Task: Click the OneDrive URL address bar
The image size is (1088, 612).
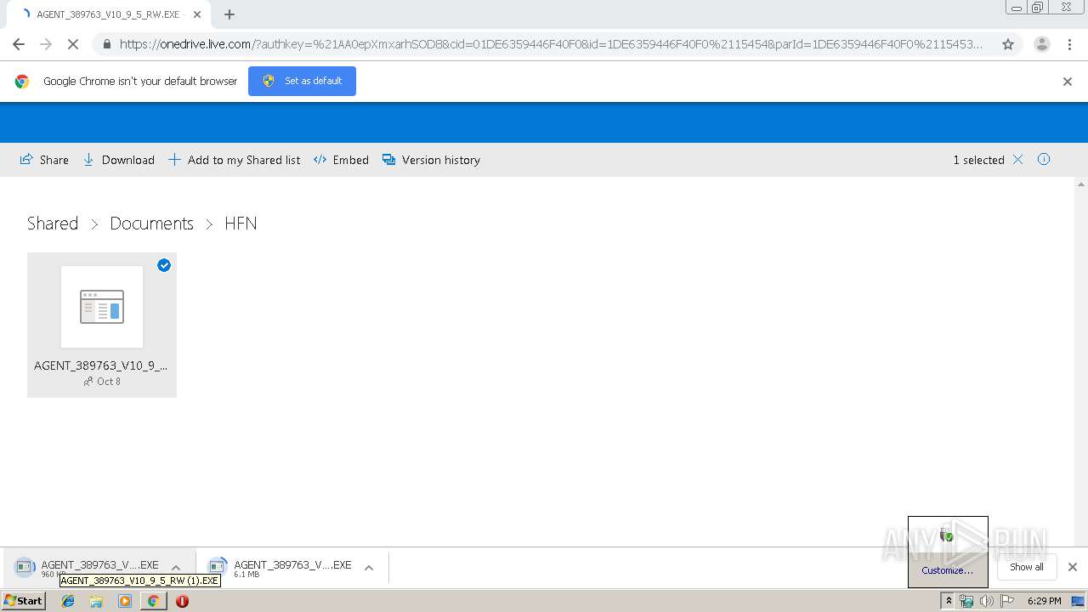Action: tap(551, 44)
